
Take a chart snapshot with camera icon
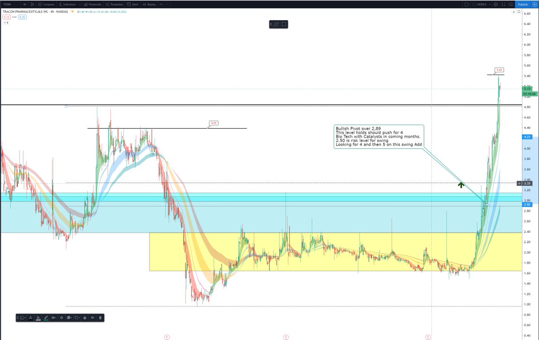click(511, 4)
